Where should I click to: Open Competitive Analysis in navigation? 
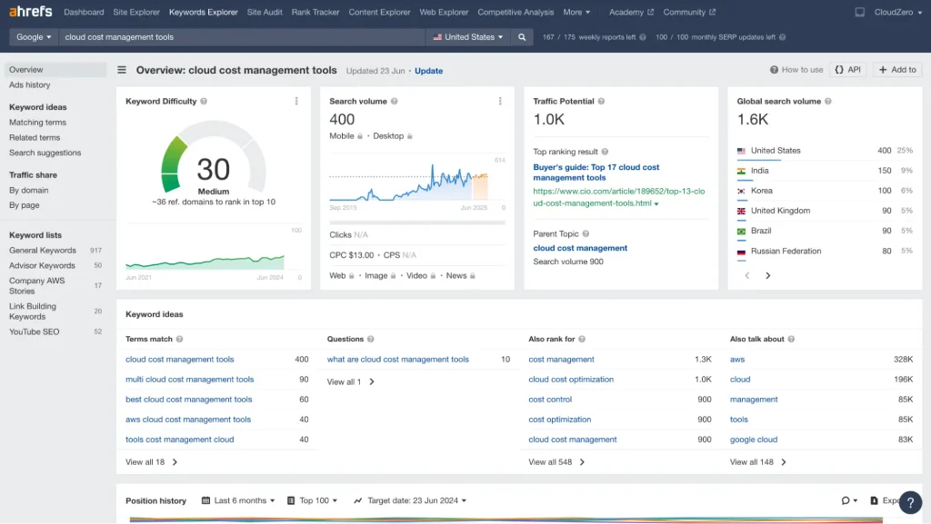(516, 12)
